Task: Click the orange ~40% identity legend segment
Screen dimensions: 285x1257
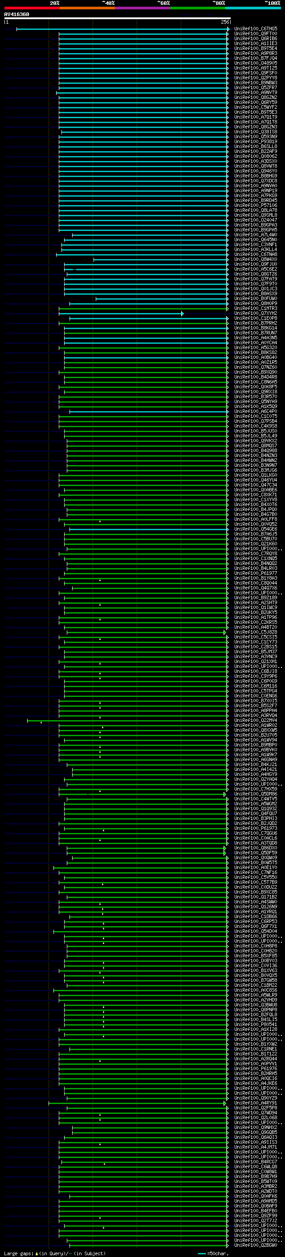Action: (87, 8)
